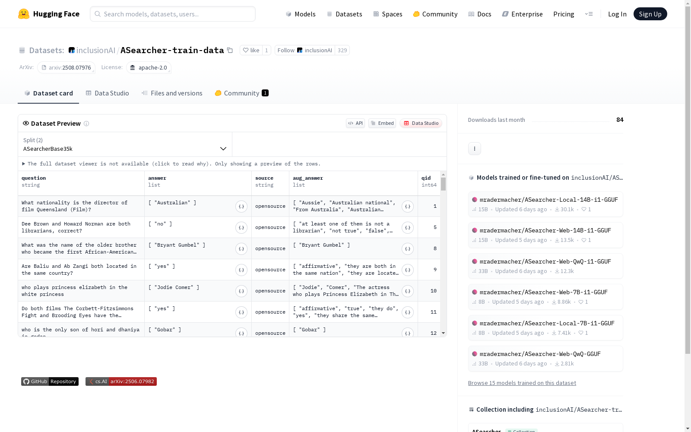Click the Sign Up button
The image size is (691, 432).
pyautogui.click(x=650, y=14)
